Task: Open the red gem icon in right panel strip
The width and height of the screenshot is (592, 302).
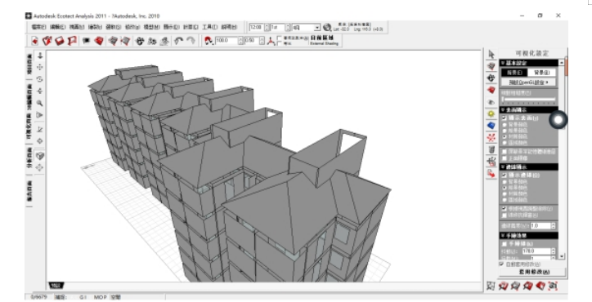Action: tap(491, 90)
